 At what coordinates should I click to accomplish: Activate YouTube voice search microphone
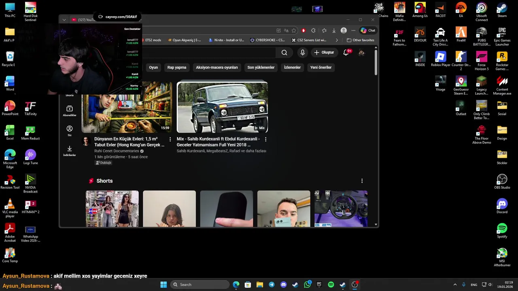click(x=302, y=53)
